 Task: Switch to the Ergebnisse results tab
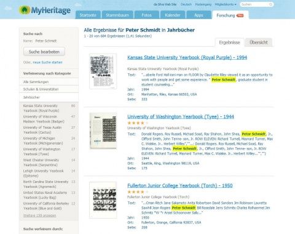pos(229,42)
